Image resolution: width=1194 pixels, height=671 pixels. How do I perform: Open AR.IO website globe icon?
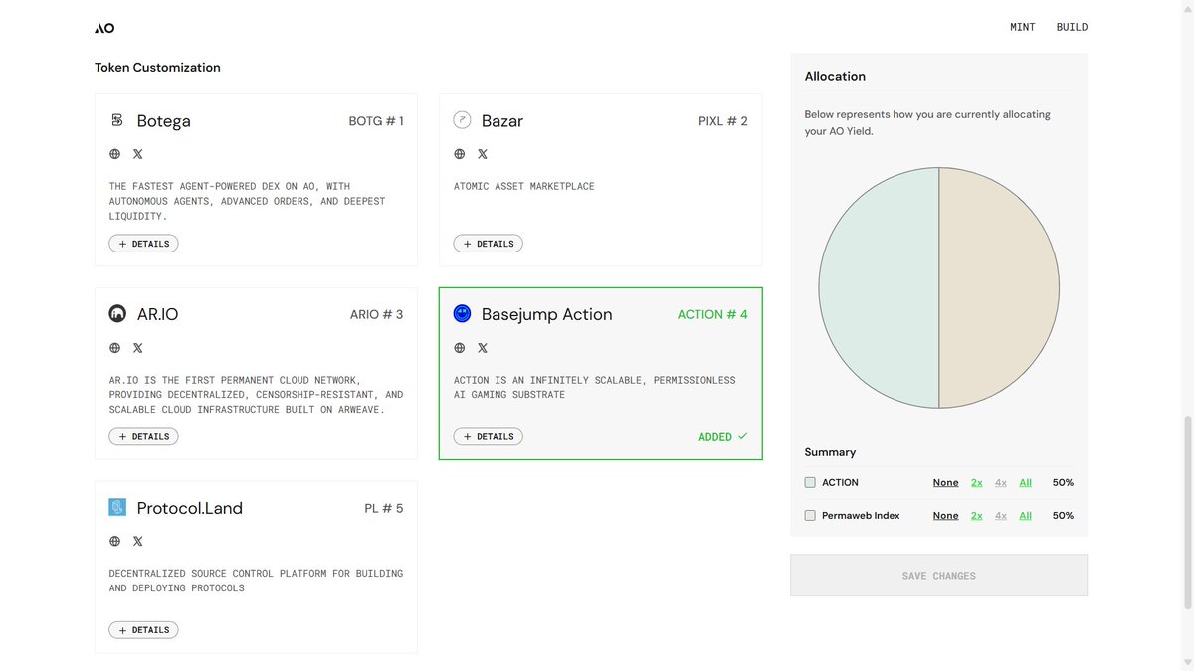115,348
